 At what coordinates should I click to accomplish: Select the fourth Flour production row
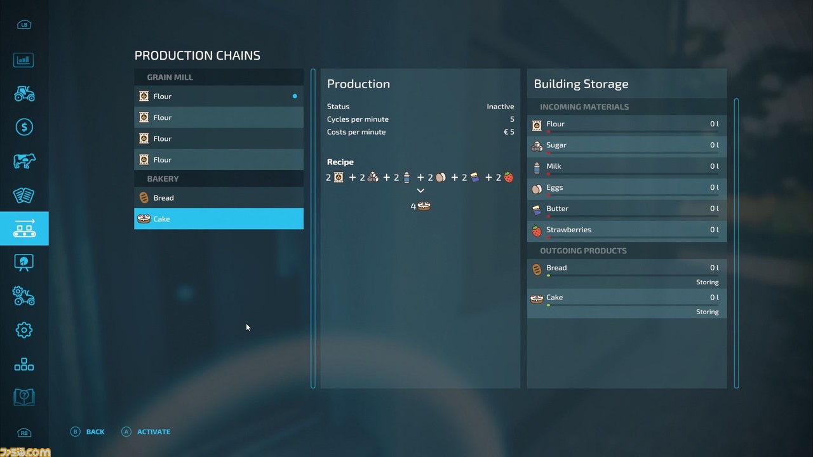click(x=218, y=159)
